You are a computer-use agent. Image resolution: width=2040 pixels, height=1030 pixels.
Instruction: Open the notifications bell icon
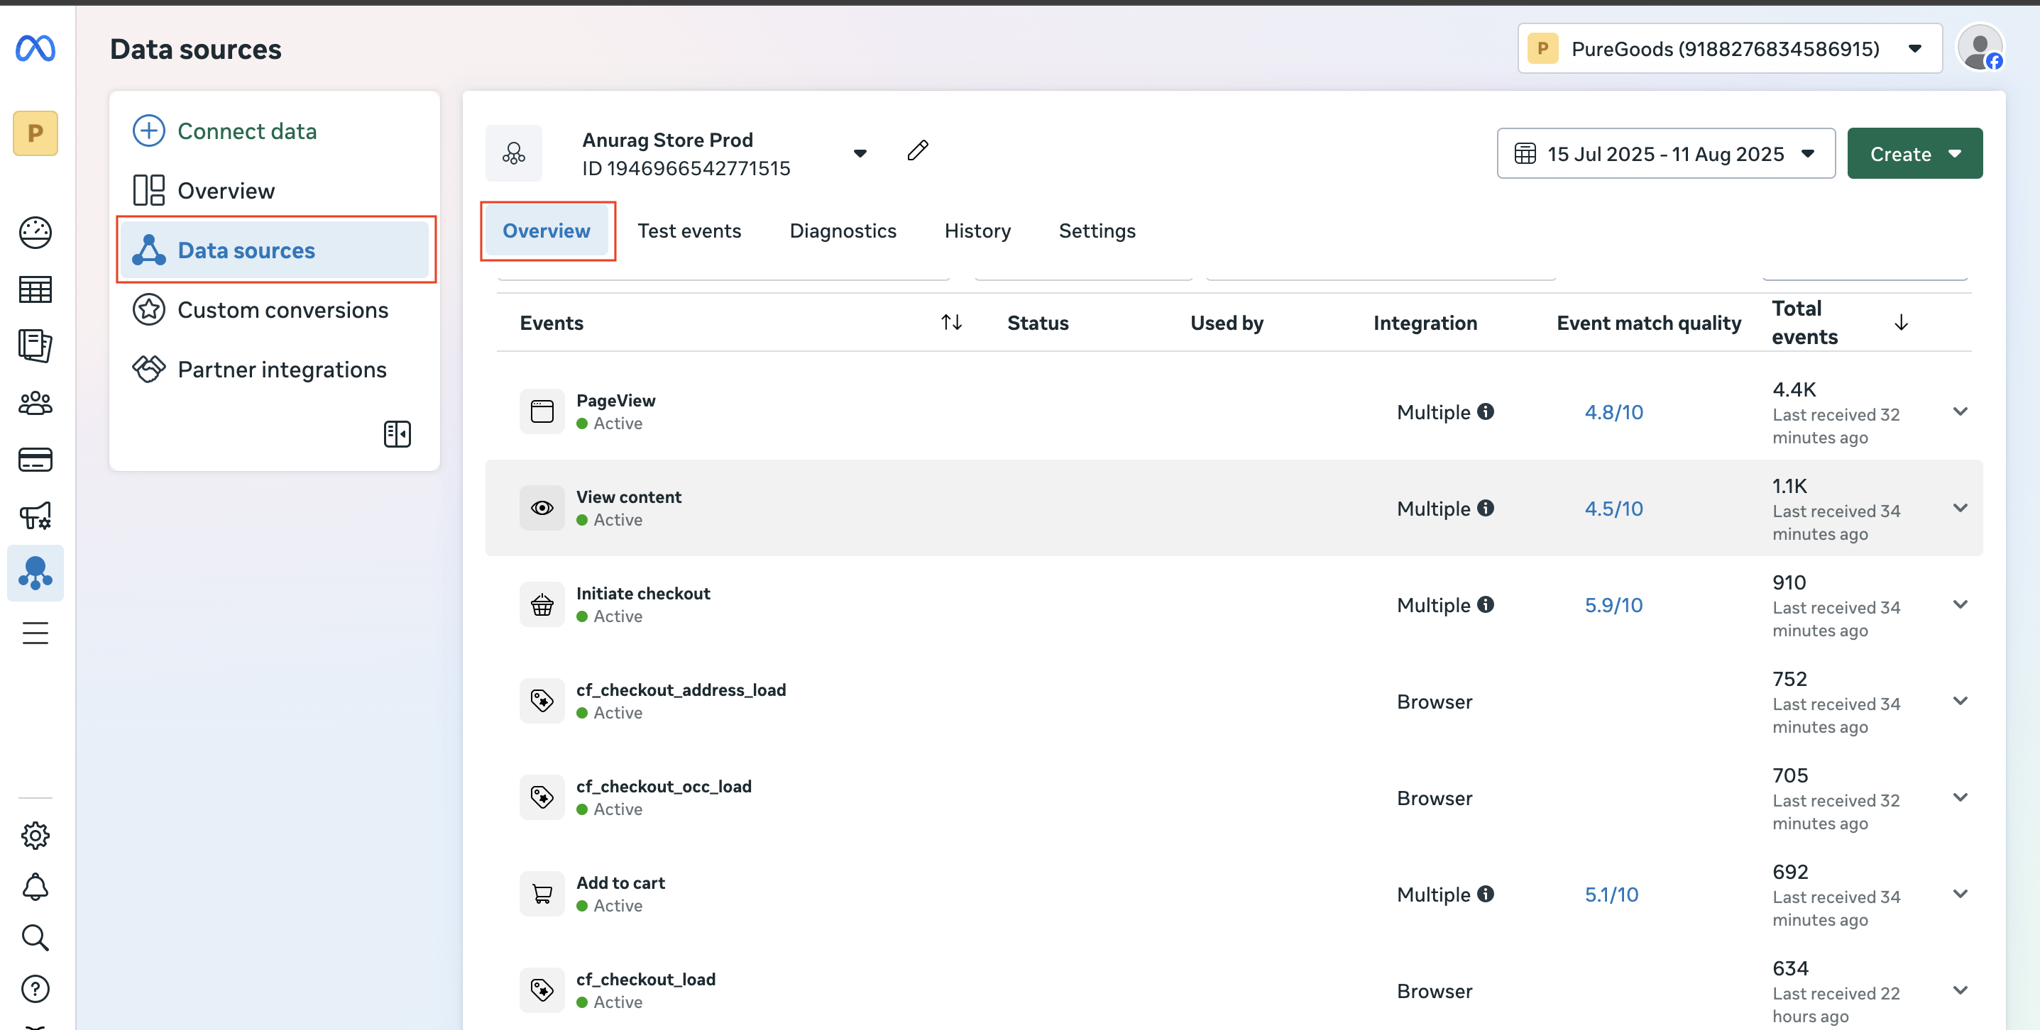point(35,887)
